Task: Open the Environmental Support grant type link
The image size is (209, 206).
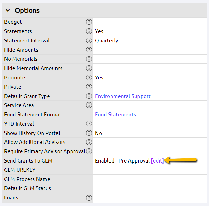Action: click(123, 96)
